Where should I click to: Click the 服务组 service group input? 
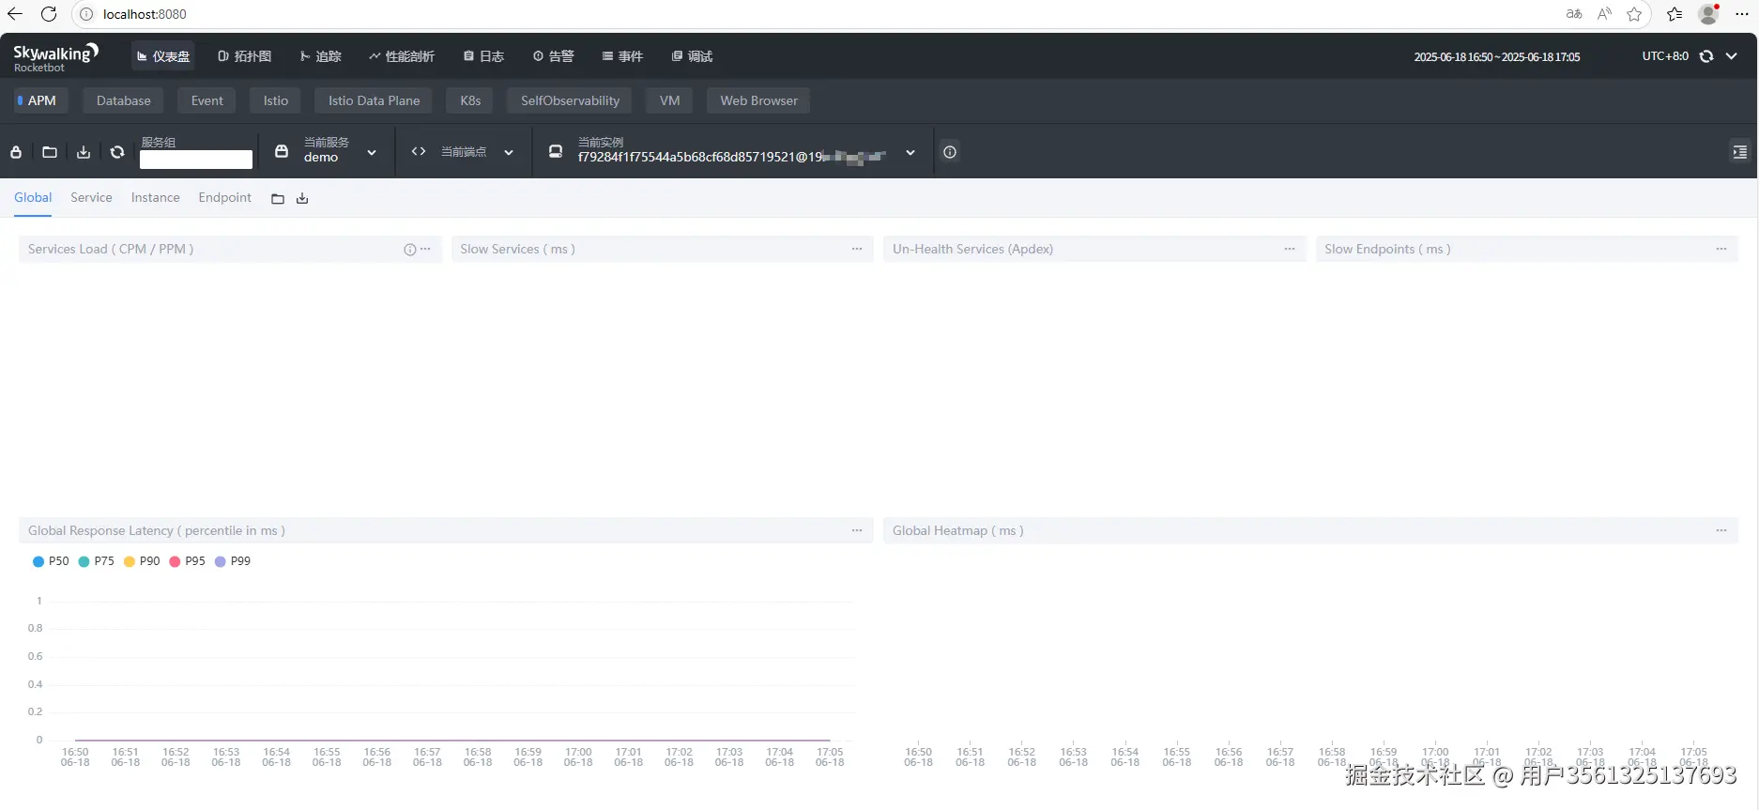(x=195, y=160)
